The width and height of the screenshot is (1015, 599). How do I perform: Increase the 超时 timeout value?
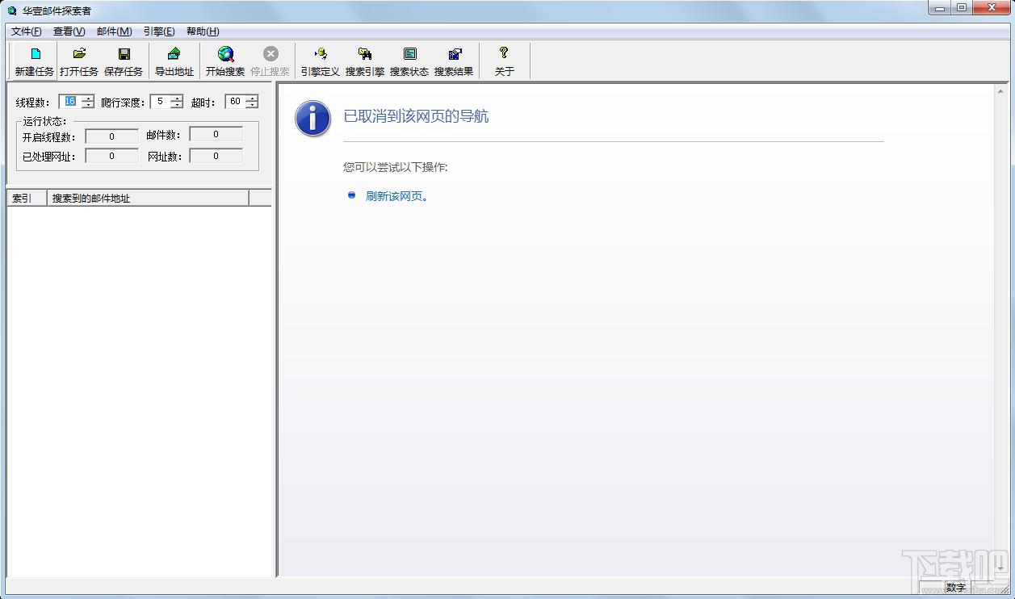[x=252, y=98]
